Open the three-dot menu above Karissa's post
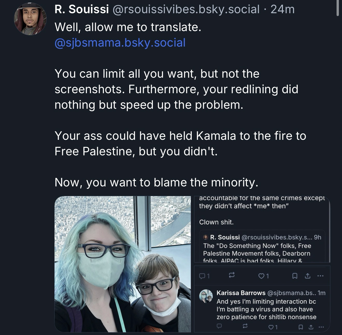Image resolution: width=342 pixels, height=335 pixels. click(320, 276)
